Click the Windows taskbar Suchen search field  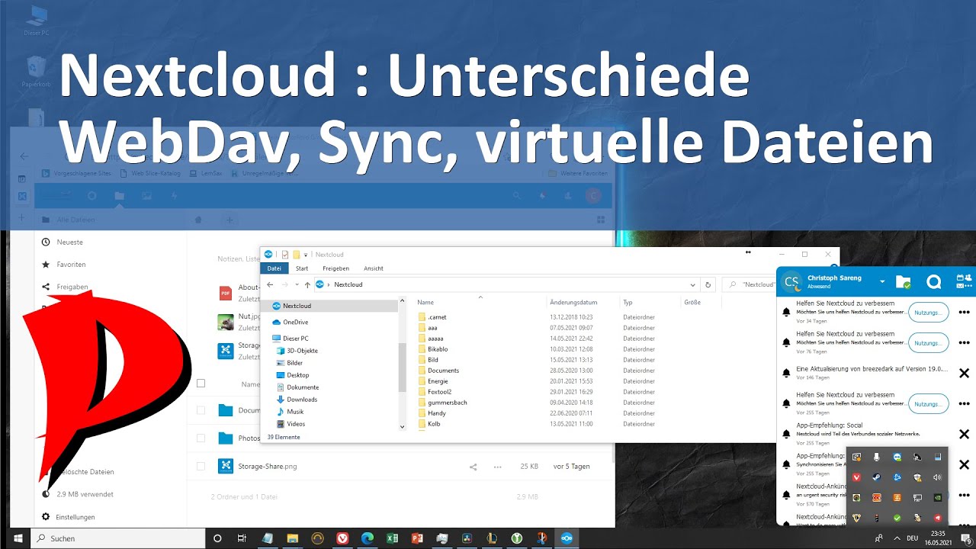point(120,538)
